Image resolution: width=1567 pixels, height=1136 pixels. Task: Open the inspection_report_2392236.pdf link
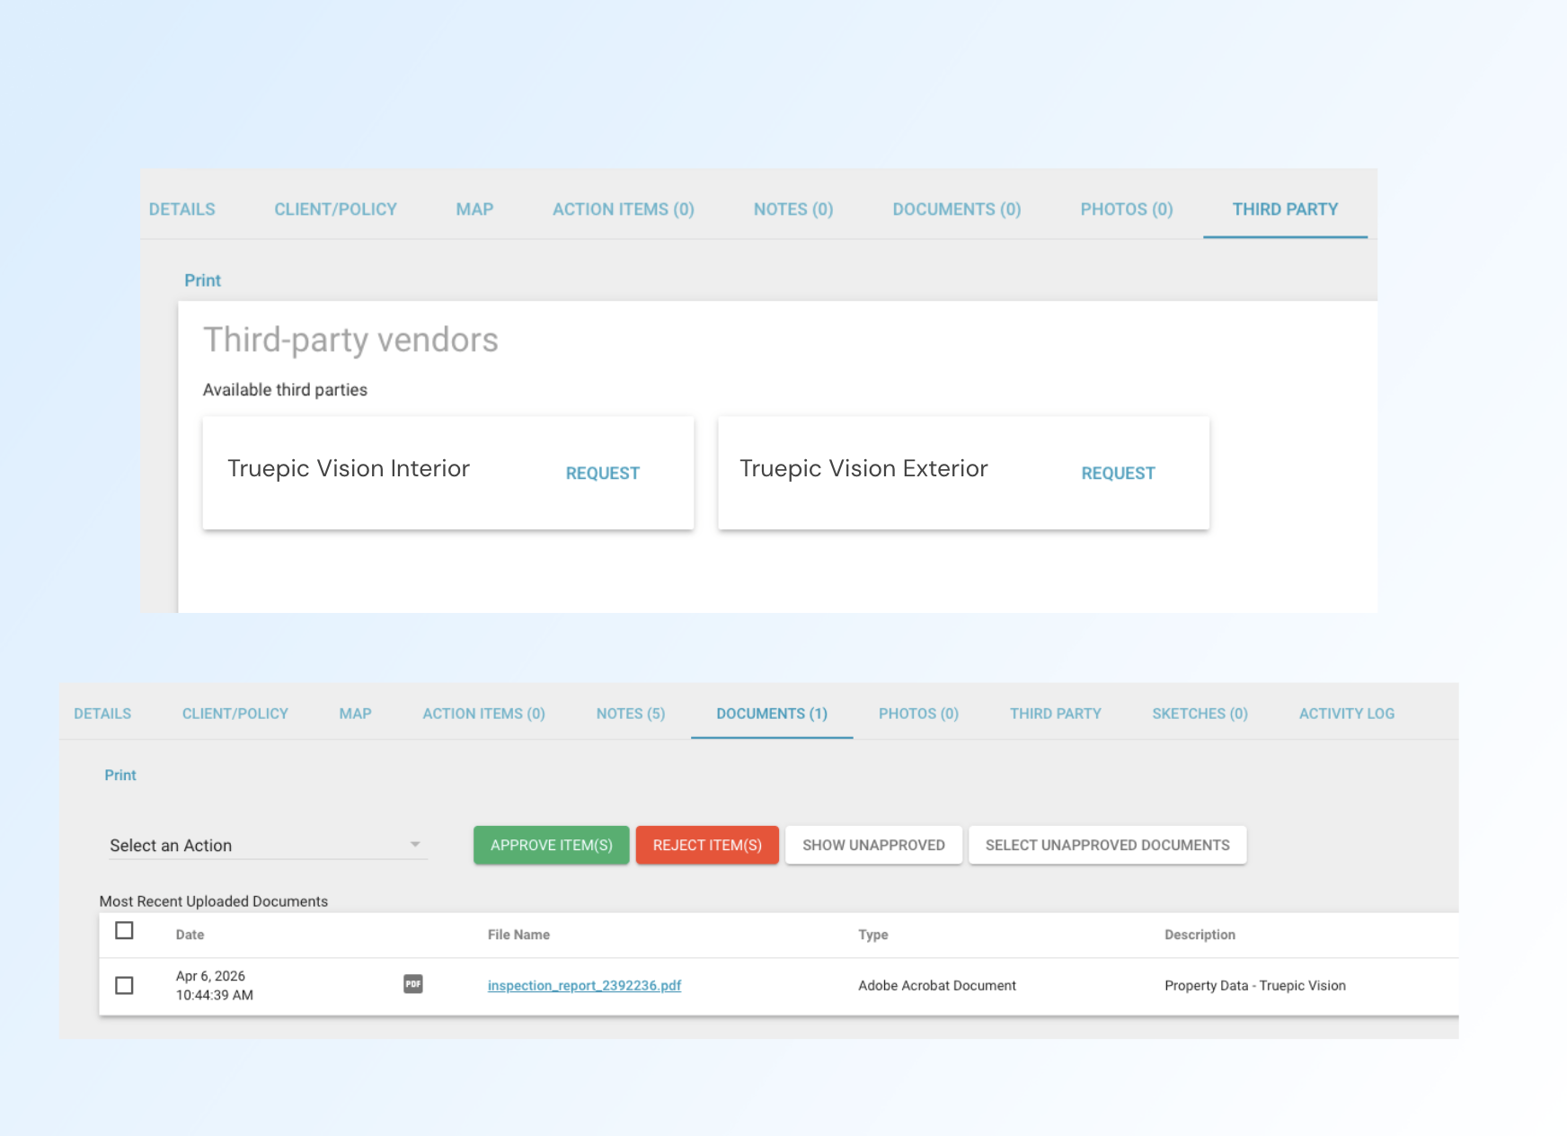[x=584, y=985]
